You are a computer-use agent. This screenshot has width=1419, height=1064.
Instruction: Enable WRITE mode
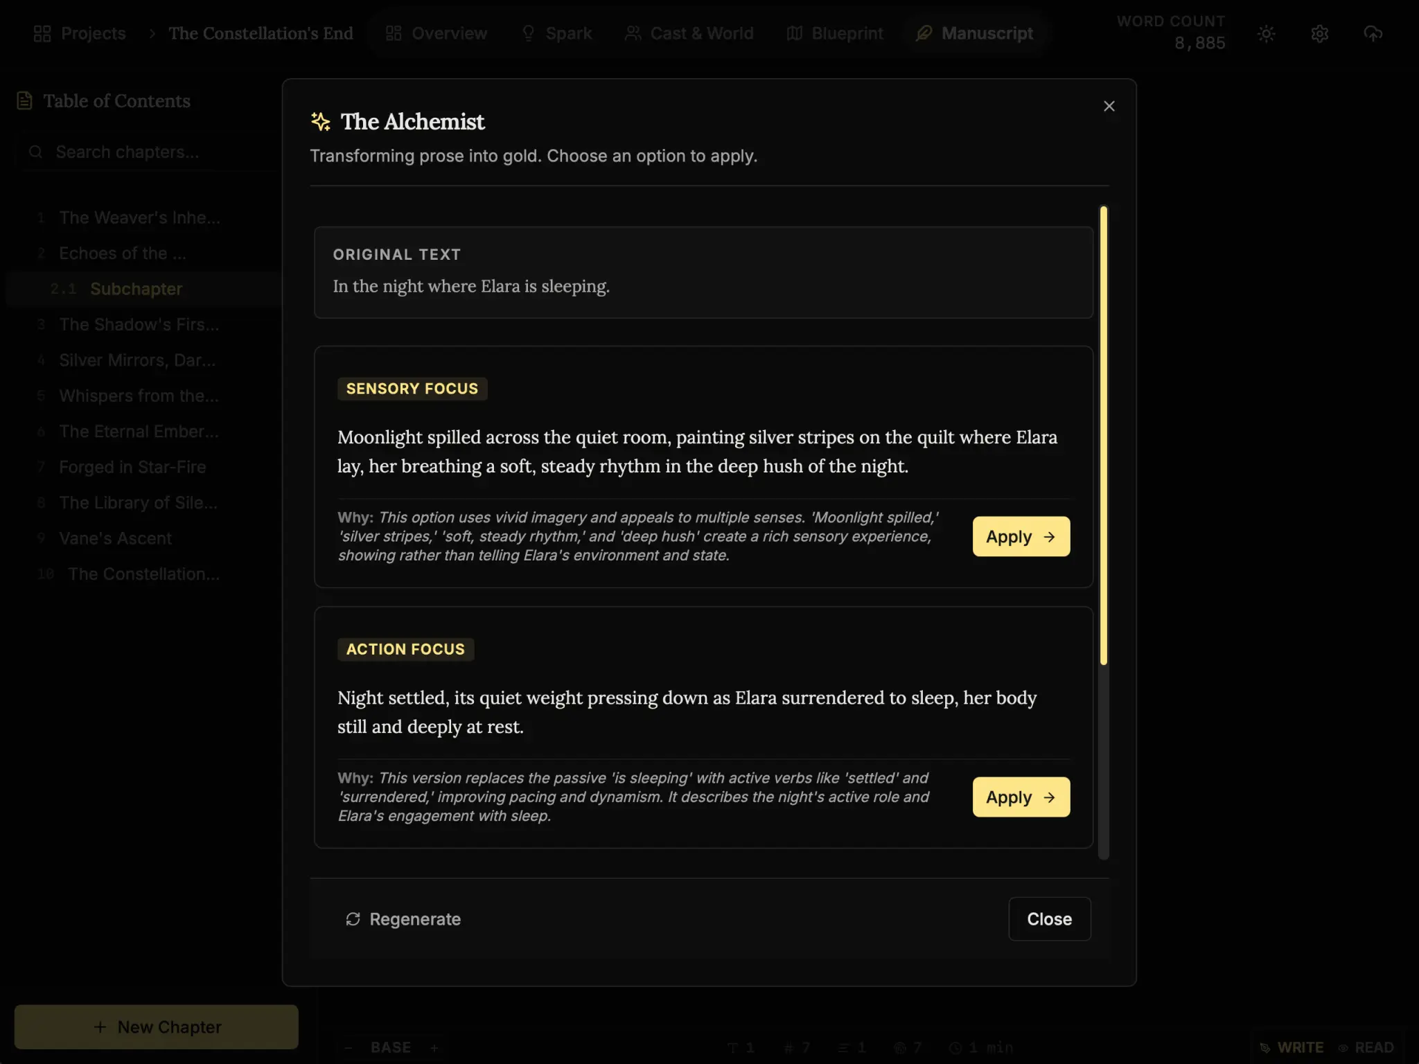point(1293,1047)
